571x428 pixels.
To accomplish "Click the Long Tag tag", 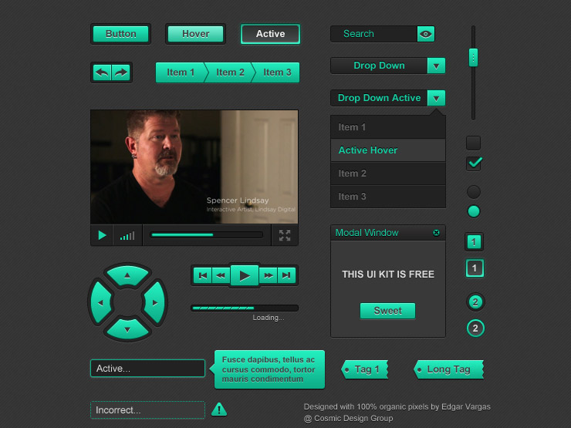I will 448,369.
